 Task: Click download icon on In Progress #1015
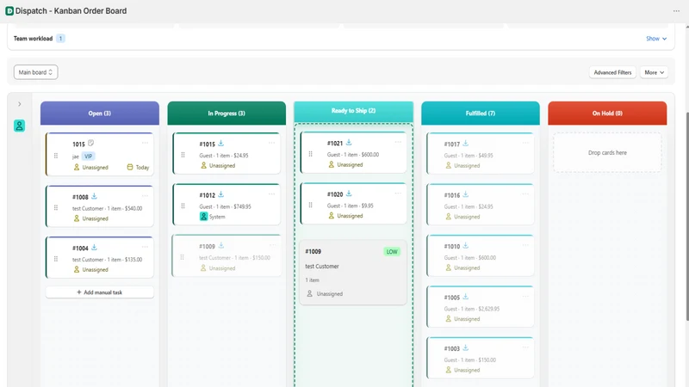221,144
